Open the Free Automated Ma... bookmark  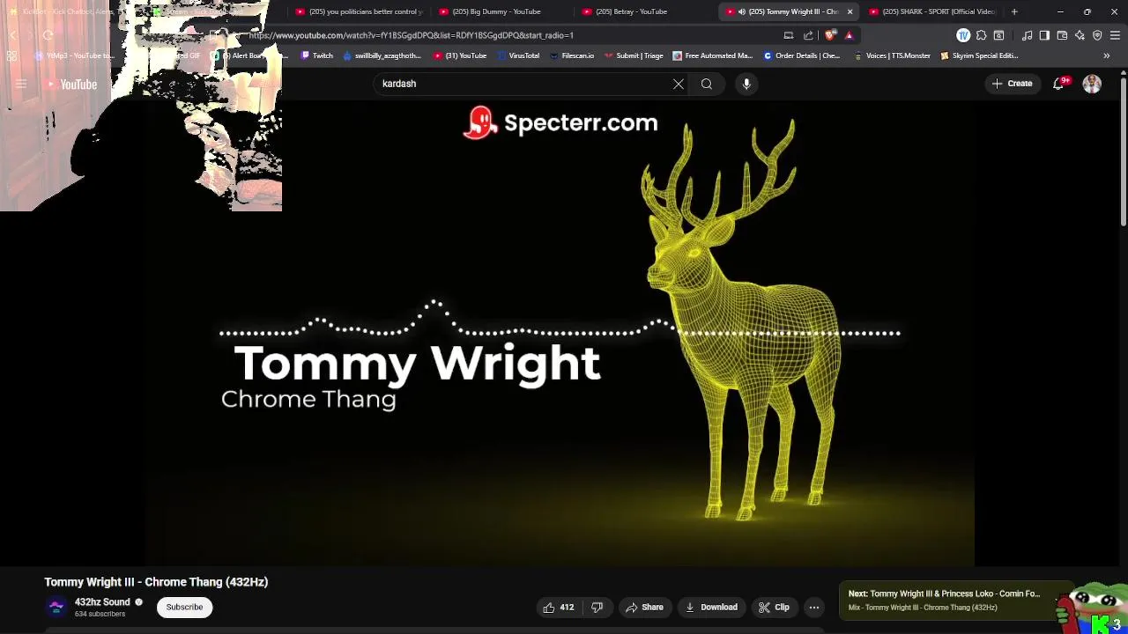(712, 55)
